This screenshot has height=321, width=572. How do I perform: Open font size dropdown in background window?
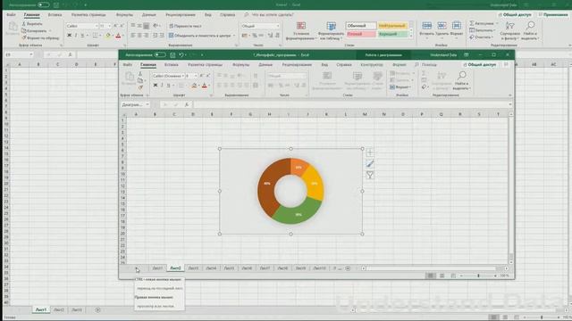(109, 26)
